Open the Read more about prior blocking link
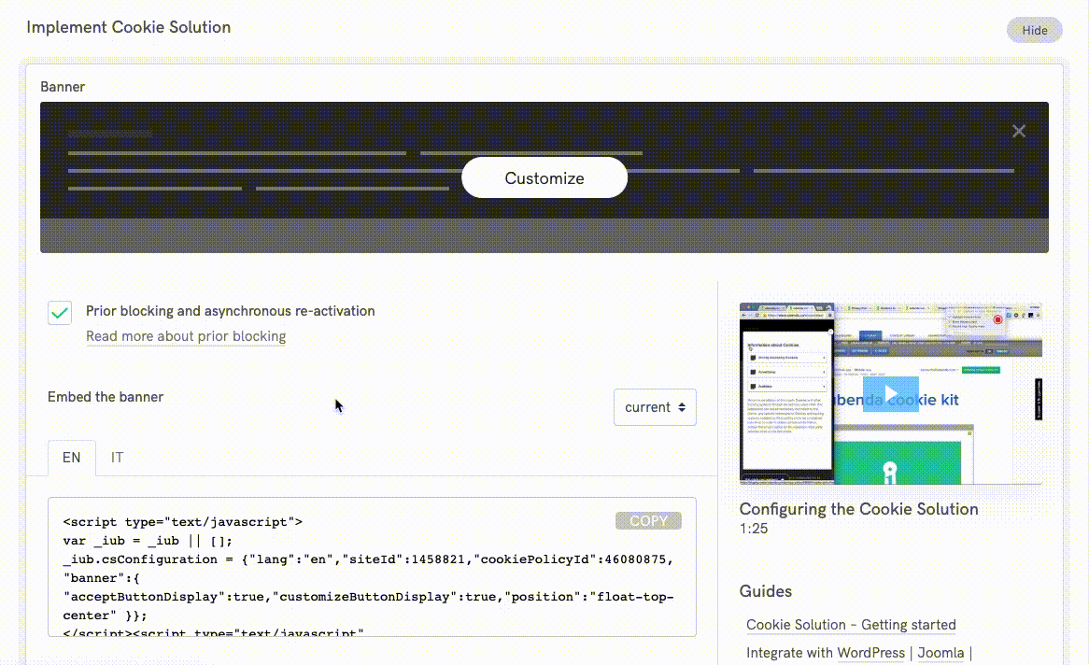This screenshot has width=1089, height=665. pyautogui.click(x=185, y=336)
